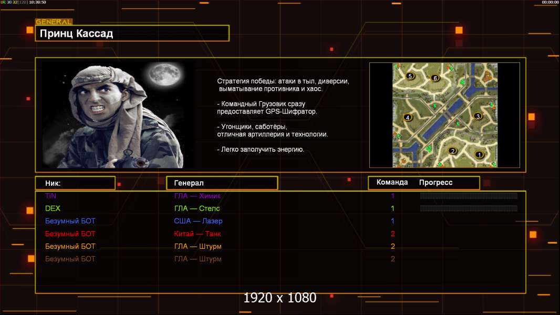The width and height of the screenshot is (560, 315).
Task: Click the Prince Kassad general portrait
Action: [x=118, y=115]
